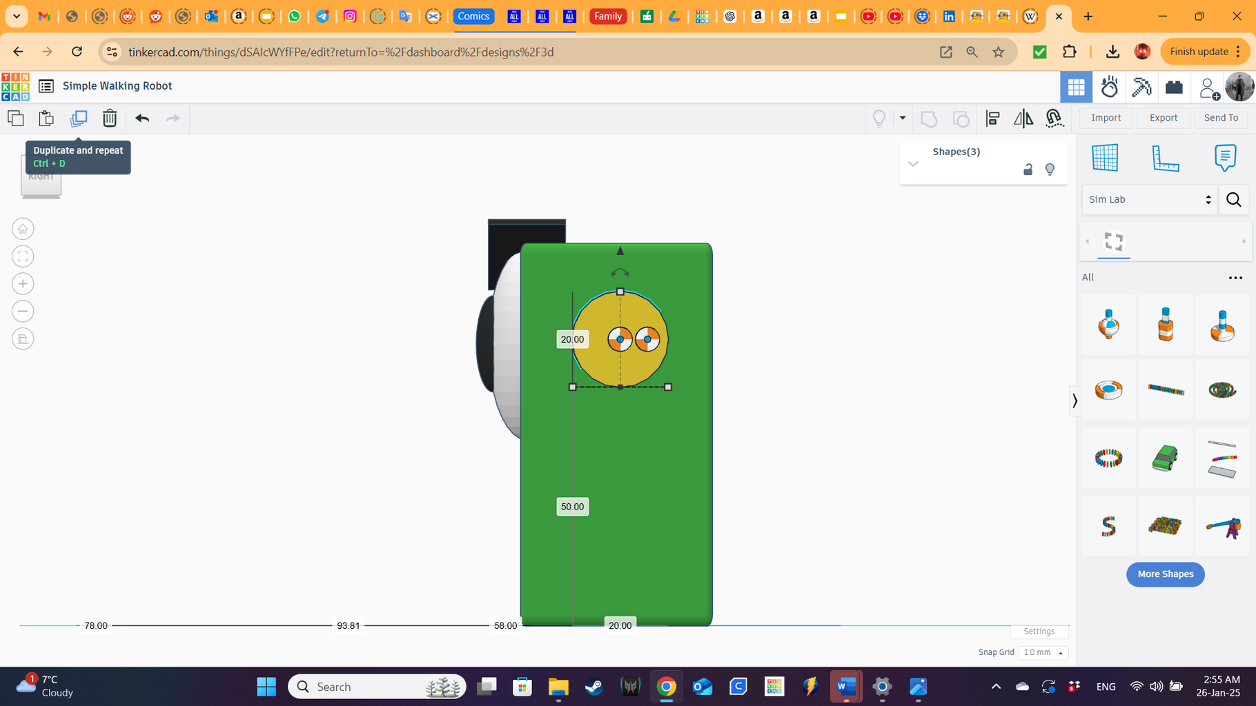This screenshot has height=706, width=1256.
Task: Open the browser tab search dropdown
Action: (x=17, y=17)
